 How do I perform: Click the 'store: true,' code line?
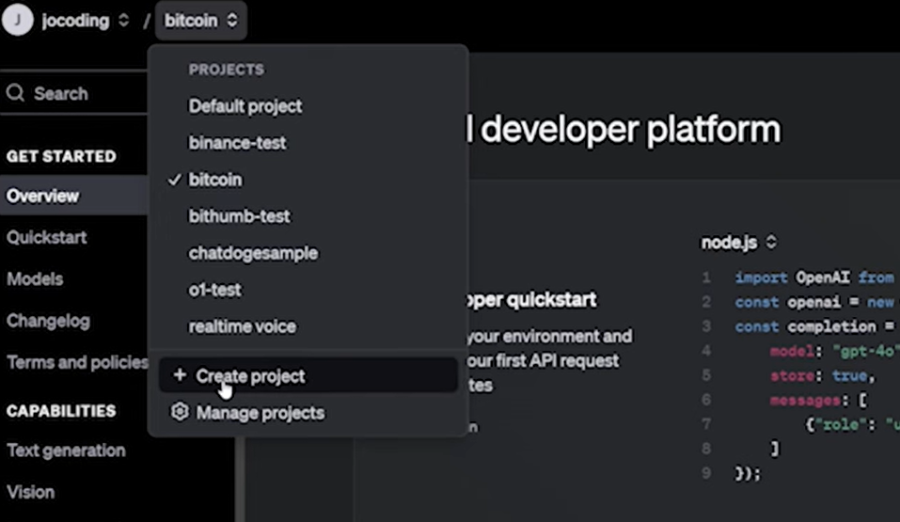coord(823,375)
